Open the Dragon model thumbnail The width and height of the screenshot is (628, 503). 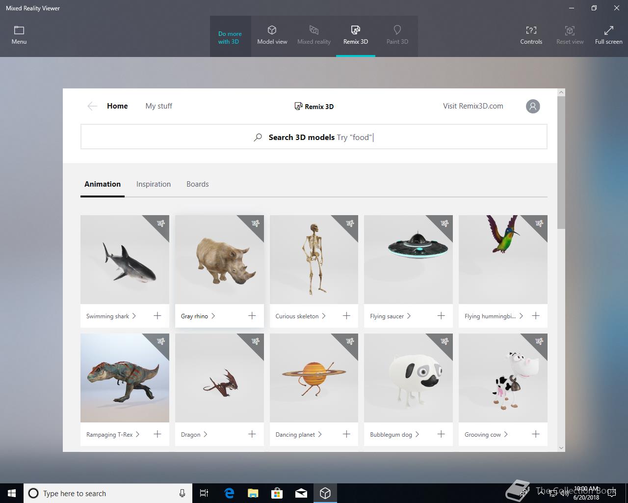point(219,378)
